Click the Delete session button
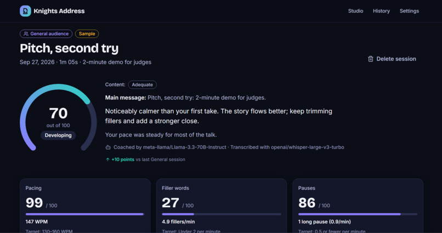The height and width of the screenshot is (233, 442). 392,59
